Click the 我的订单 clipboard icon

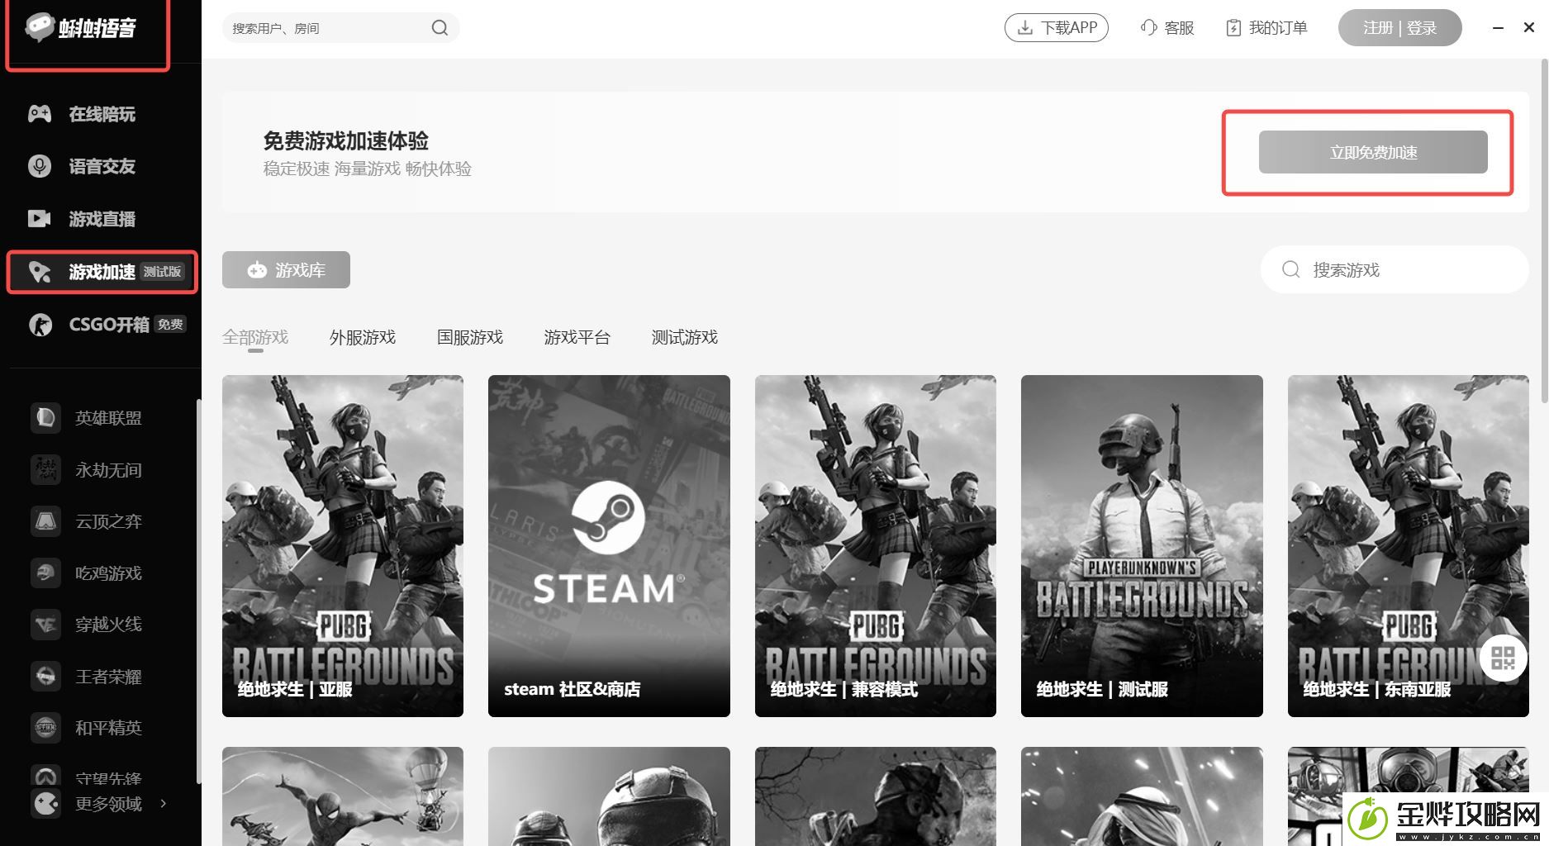coord(1233,28)
